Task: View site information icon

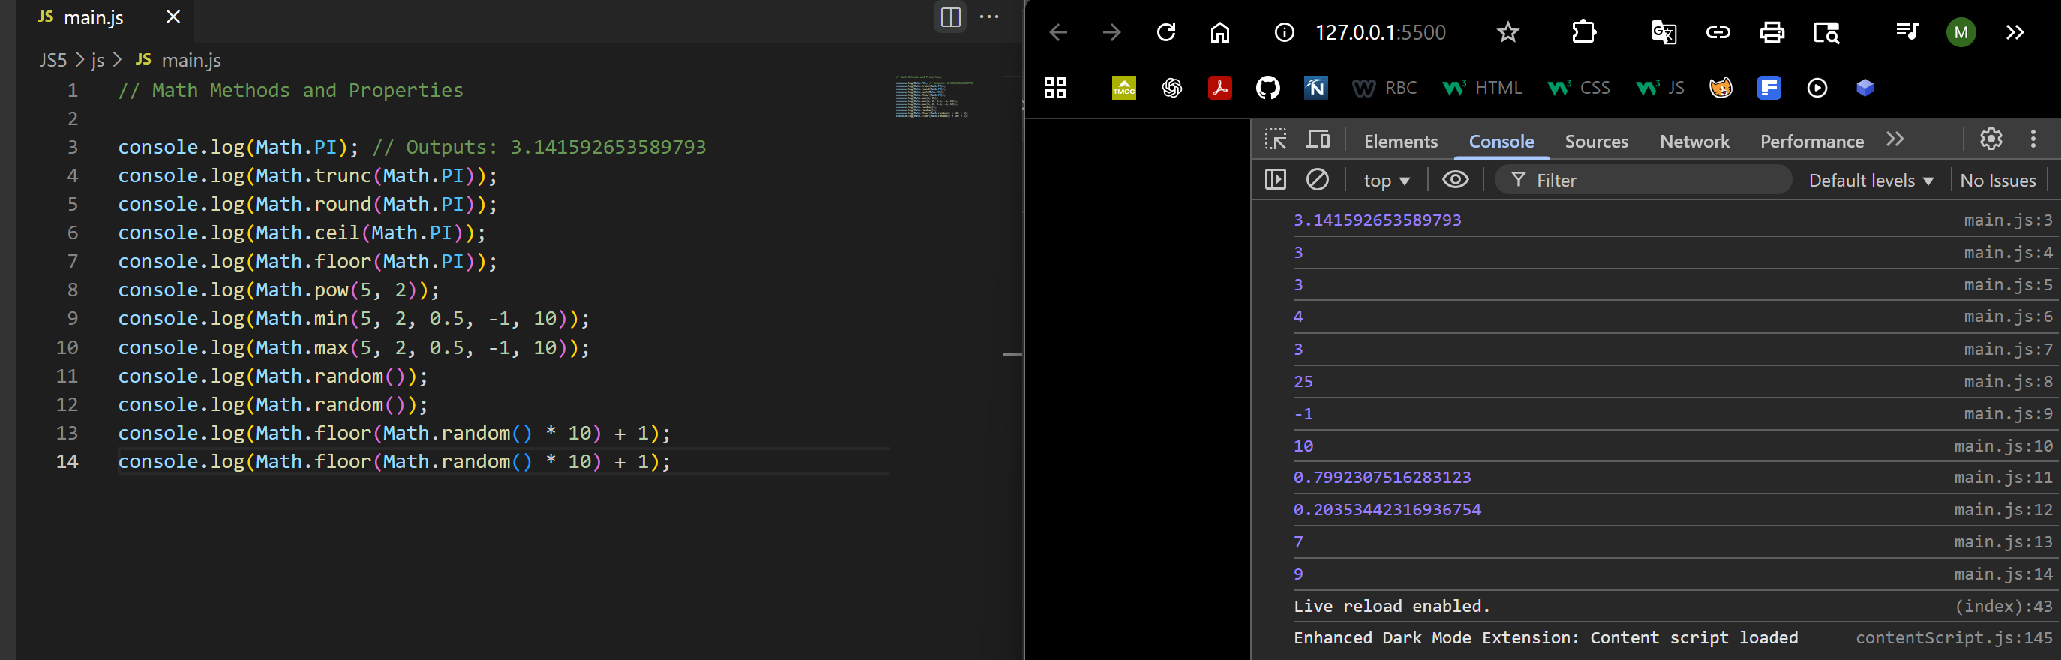Action: tap(1284, 33)
